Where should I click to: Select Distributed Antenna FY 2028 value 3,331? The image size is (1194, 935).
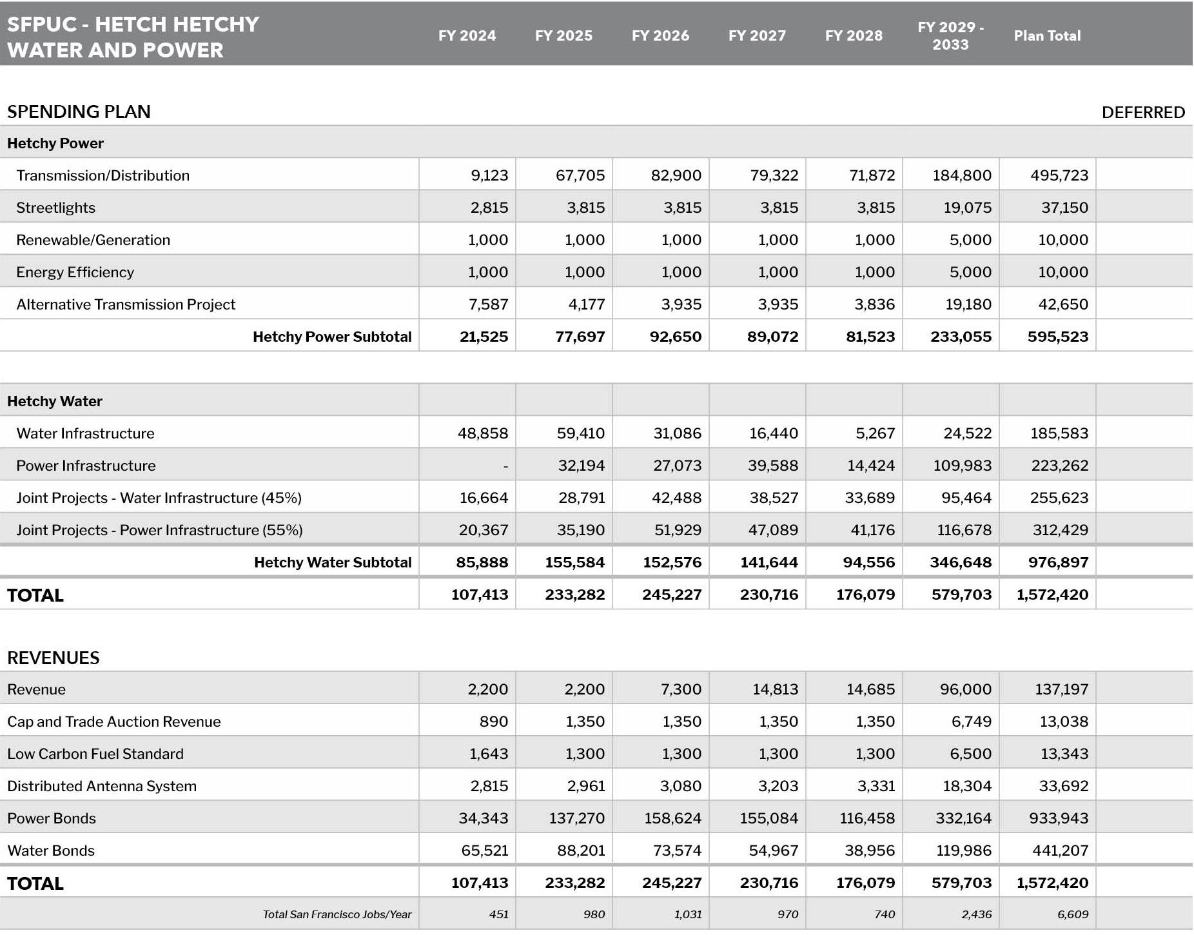(x=875, y=786)
